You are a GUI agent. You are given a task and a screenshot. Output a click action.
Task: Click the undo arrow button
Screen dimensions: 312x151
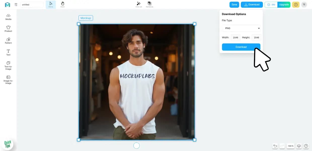[x=275, y=146]
